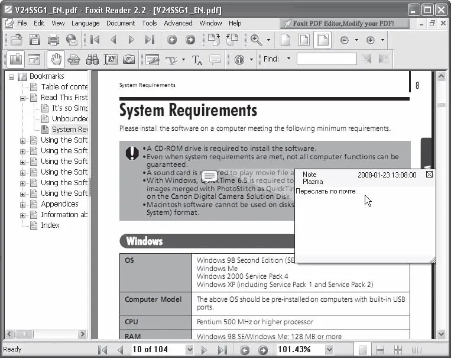The height and width of the screenshot is (358, 451).
Task: Open the Index bookmark
Action: pyautogui.click(x=50, y=225)
